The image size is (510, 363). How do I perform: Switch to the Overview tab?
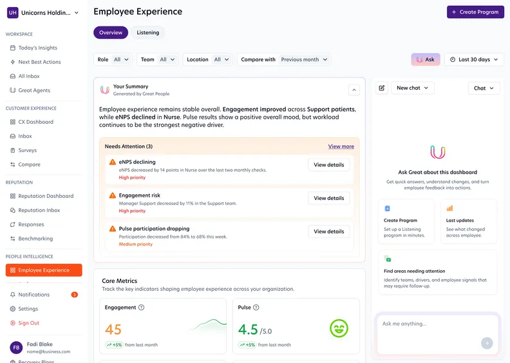(111, 32)
